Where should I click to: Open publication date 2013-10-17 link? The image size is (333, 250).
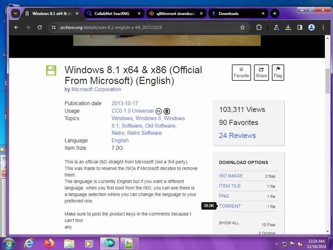(125, 103)
